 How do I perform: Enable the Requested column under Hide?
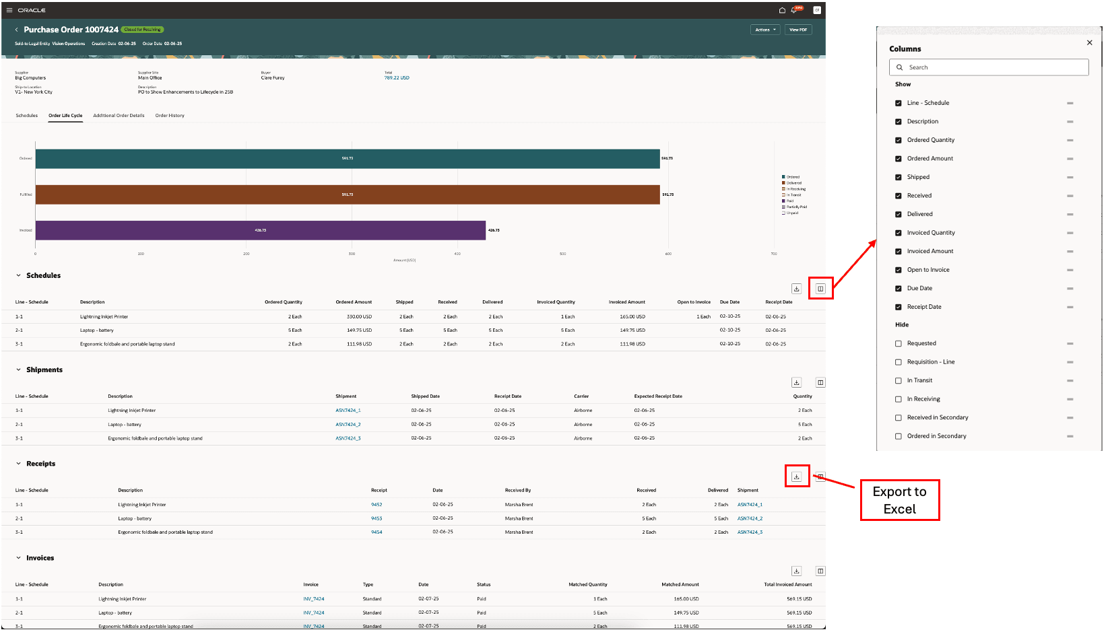(x=898, y=343)
